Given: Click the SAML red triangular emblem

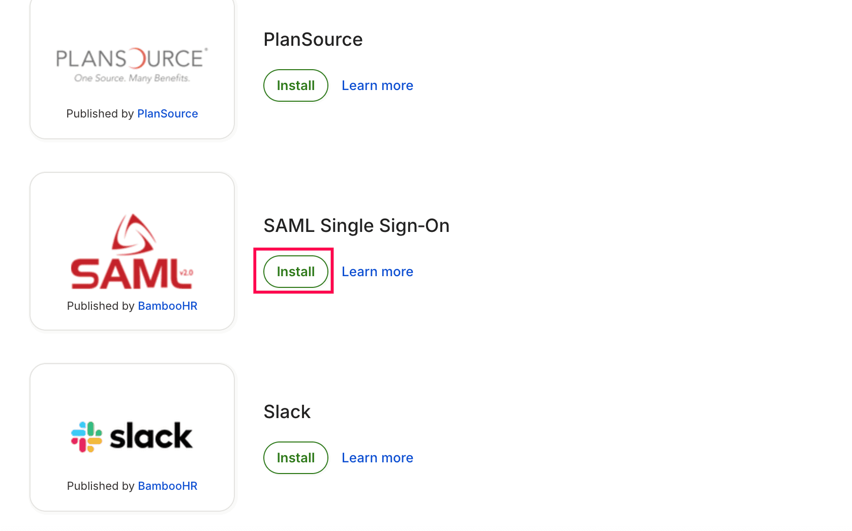Looking at the screenshot, I should tap(133, 234).
